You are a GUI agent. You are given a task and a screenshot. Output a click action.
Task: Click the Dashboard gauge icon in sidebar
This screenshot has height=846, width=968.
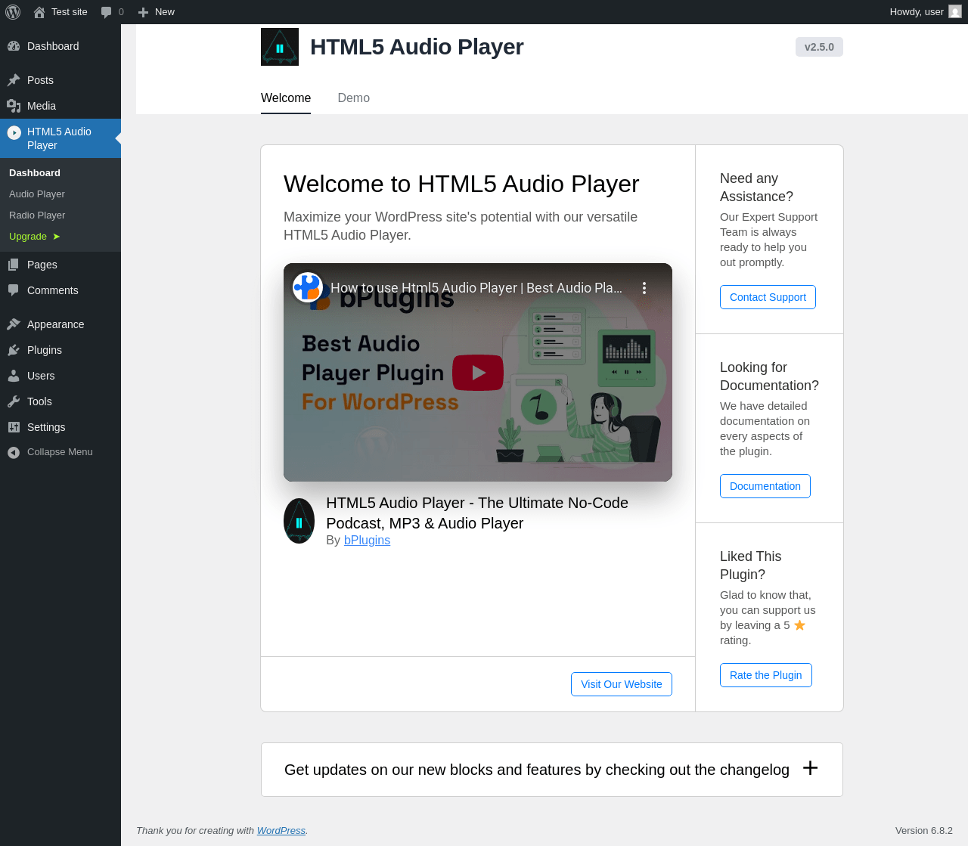(x=14, y=46)
